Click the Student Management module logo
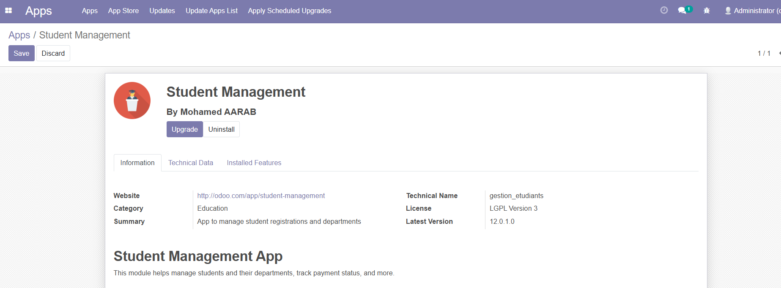This screenshot has width=781, height=288. [x=132, y=101]
